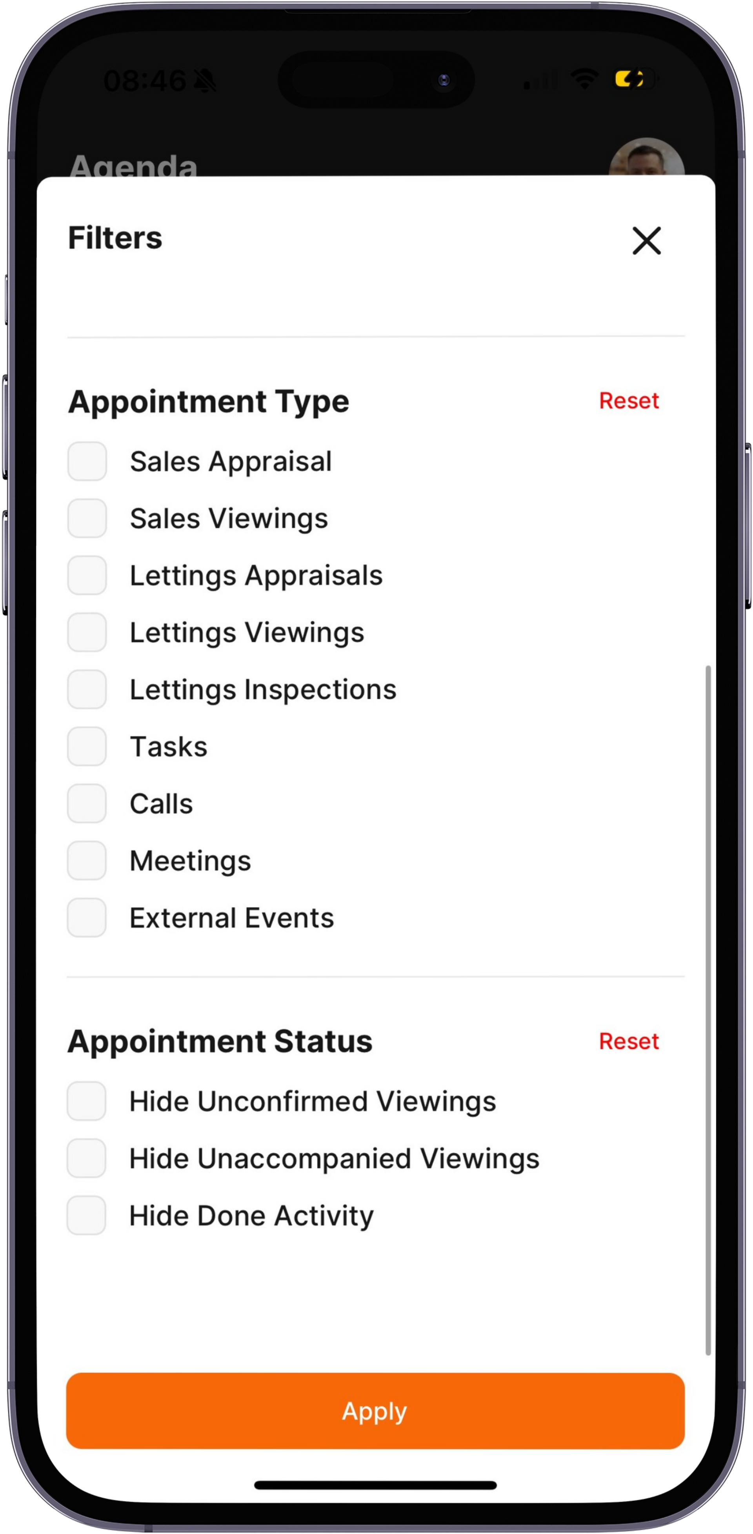Toggle the Meetings appointment type filter
Screen dimensions: 753x1534
pyautogui.click(x=88, y=860)
